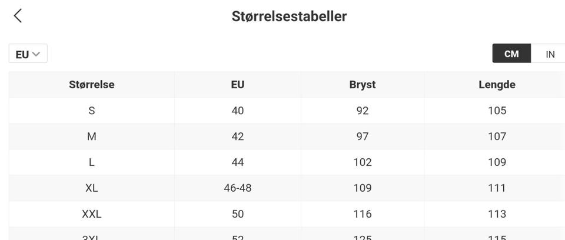Click the Størrelse column header
The height and width of the screenshot is (240, 565).
tap(92, 85)
